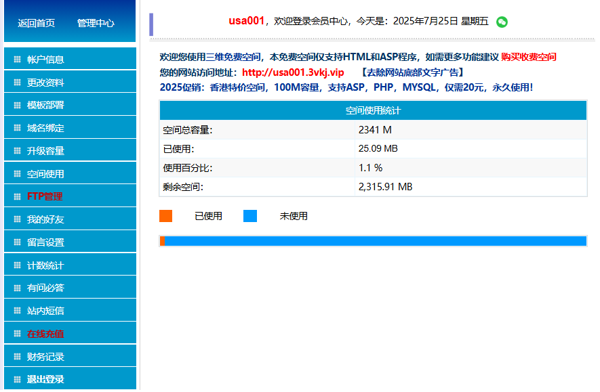Click the grid icon beside 在线充值
This screenshot has width=600, height=392.
click(x=17, y=334)
